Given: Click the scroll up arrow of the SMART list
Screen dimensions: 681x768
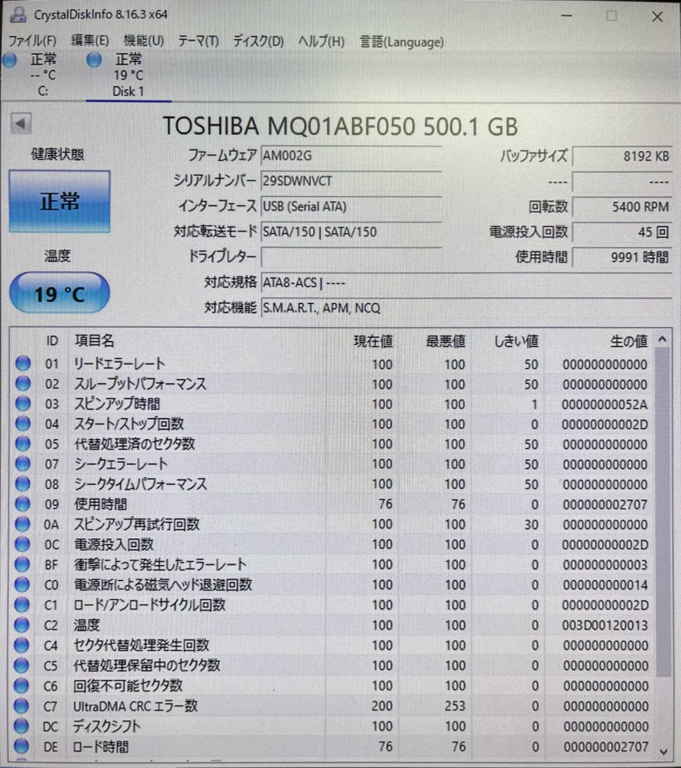Looking at the screenshot, I should click(x=663, y=340).
